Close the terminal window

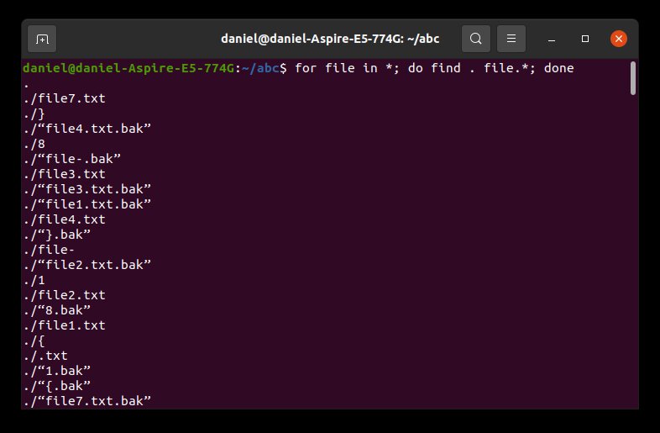[619, 39]
